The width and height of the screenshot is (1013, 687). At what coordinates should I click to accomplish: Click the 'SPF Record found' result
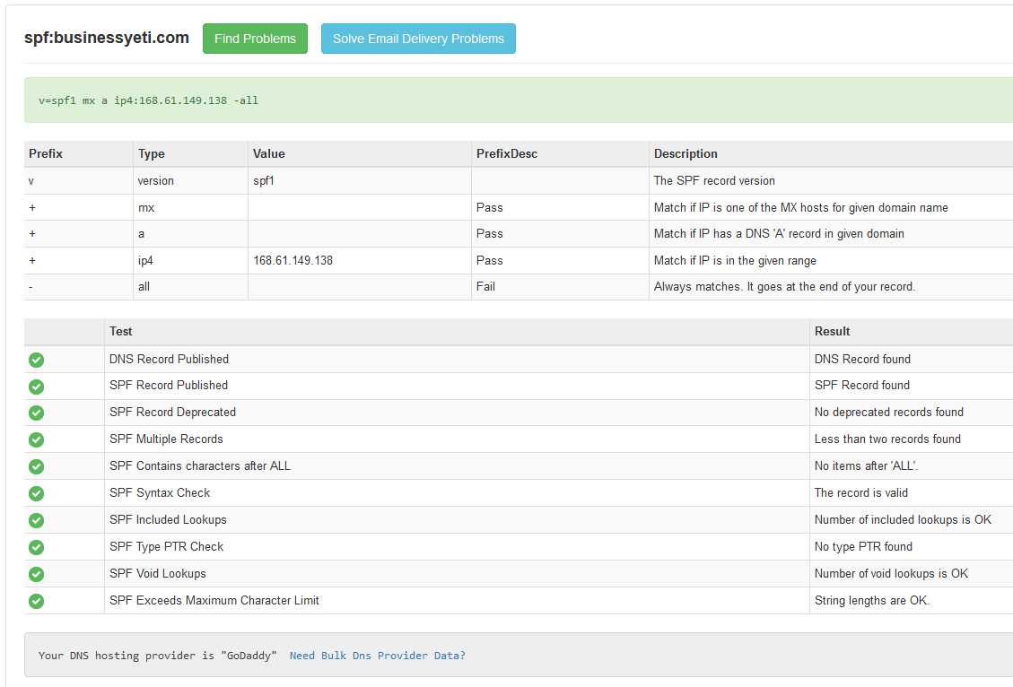(862, 386)
